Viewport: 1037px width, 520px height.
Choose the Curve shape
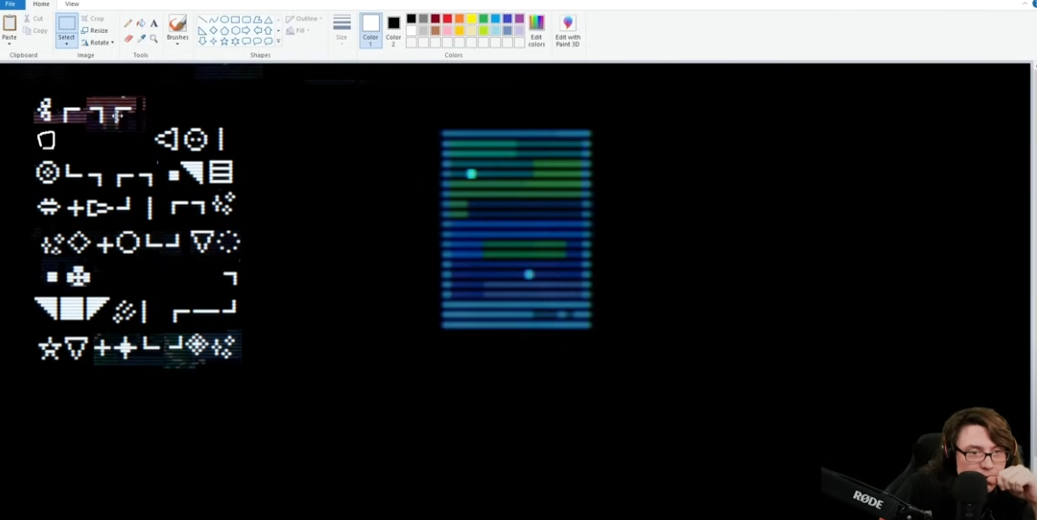[214, 19]
